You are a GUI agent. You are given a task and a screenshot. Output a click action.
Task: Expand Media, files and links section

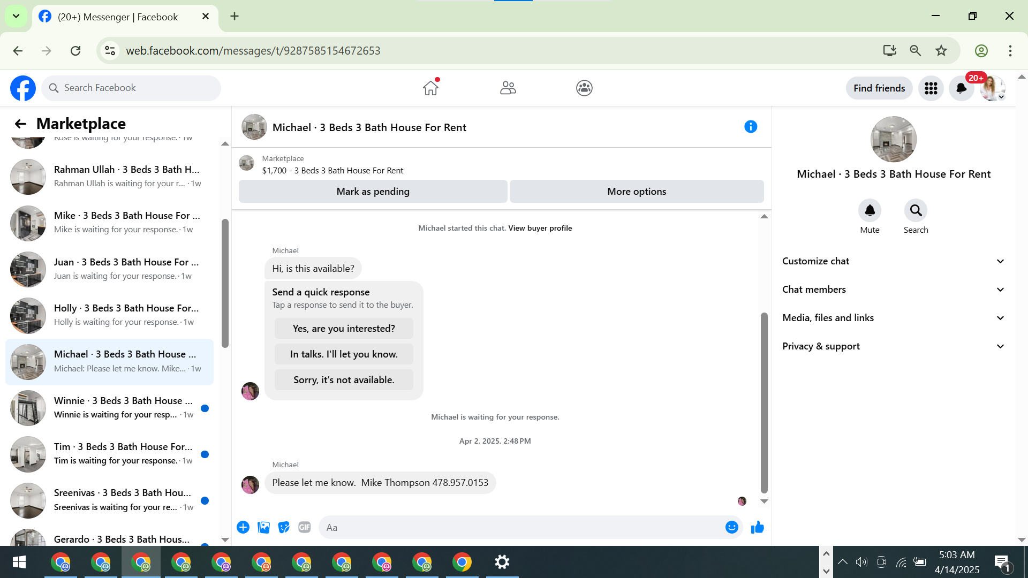893,318
